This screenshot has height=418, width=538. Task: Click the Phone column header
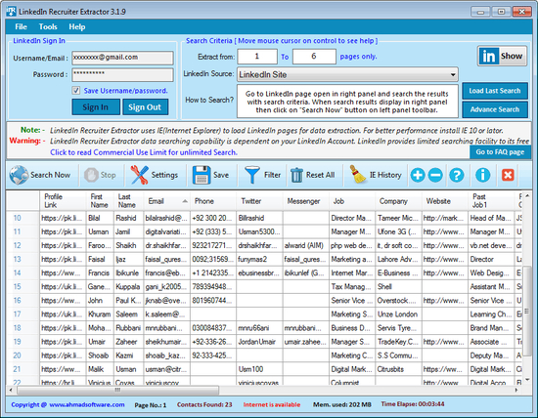tap(213, 201)
